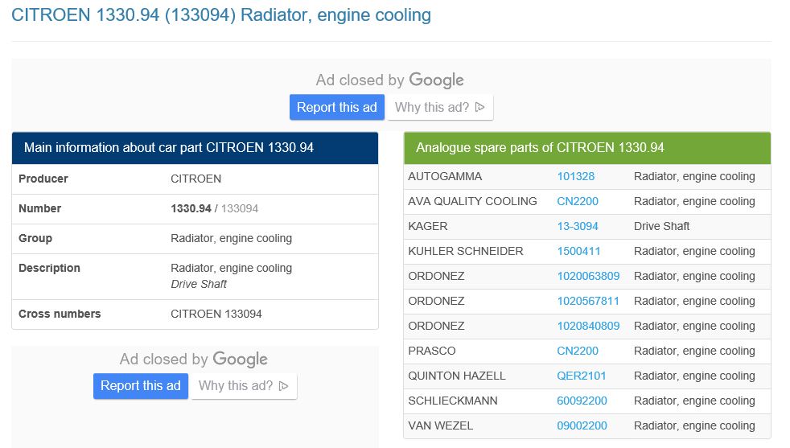Image resolution: width=790 pixels, height=448 pixels.
Task: Click AdChoices icon in lower ad box
Action: (284, 385)
